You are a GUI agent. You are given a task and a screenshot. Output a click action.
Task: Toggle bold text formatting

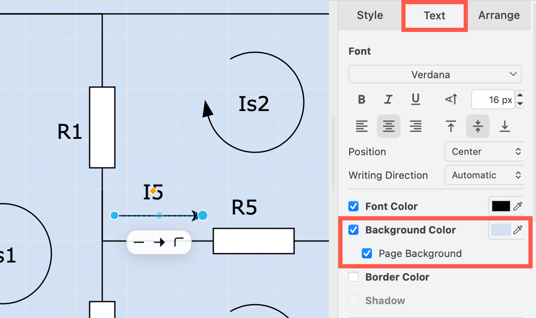click(x=361, y=100)
